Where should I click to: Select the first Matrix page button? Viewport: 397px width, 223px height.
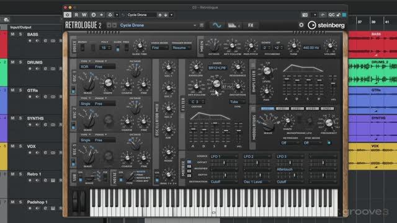(x=189, y=162)
